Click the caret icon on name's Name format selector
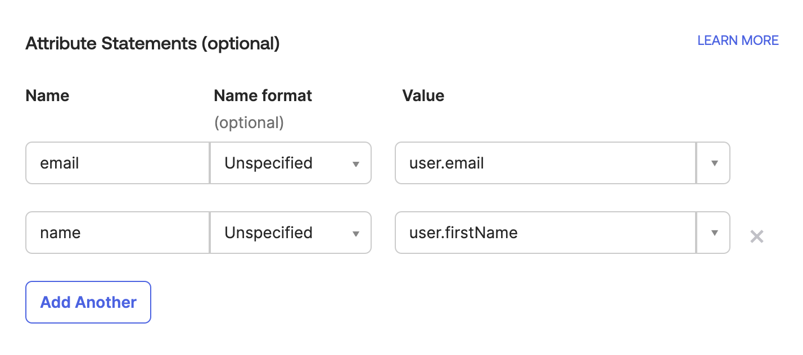Viewport: 803px width, 355px height. pos(356,233)
